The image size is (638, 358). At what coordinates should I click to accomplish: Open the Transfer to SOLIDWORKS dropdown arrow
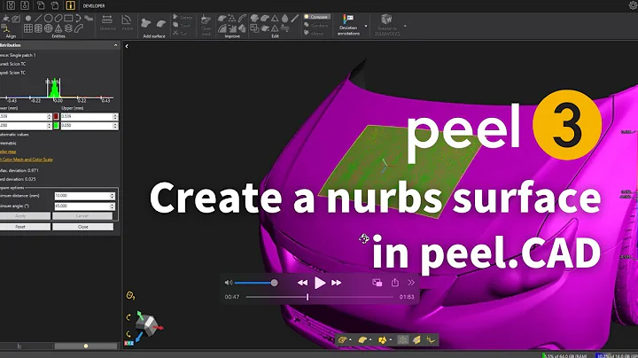(405, 26)
